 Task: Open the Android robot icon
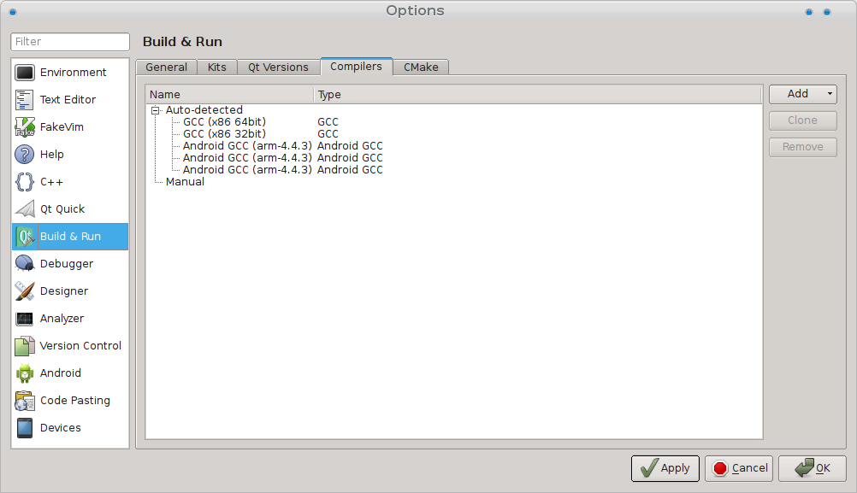[25, 373]
